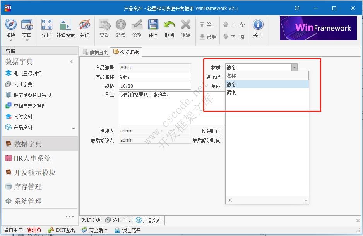Click the 保存 (save) toolbar icon
Image resolution: width=363 pixels, height=236 pixels.
[152, 28]
